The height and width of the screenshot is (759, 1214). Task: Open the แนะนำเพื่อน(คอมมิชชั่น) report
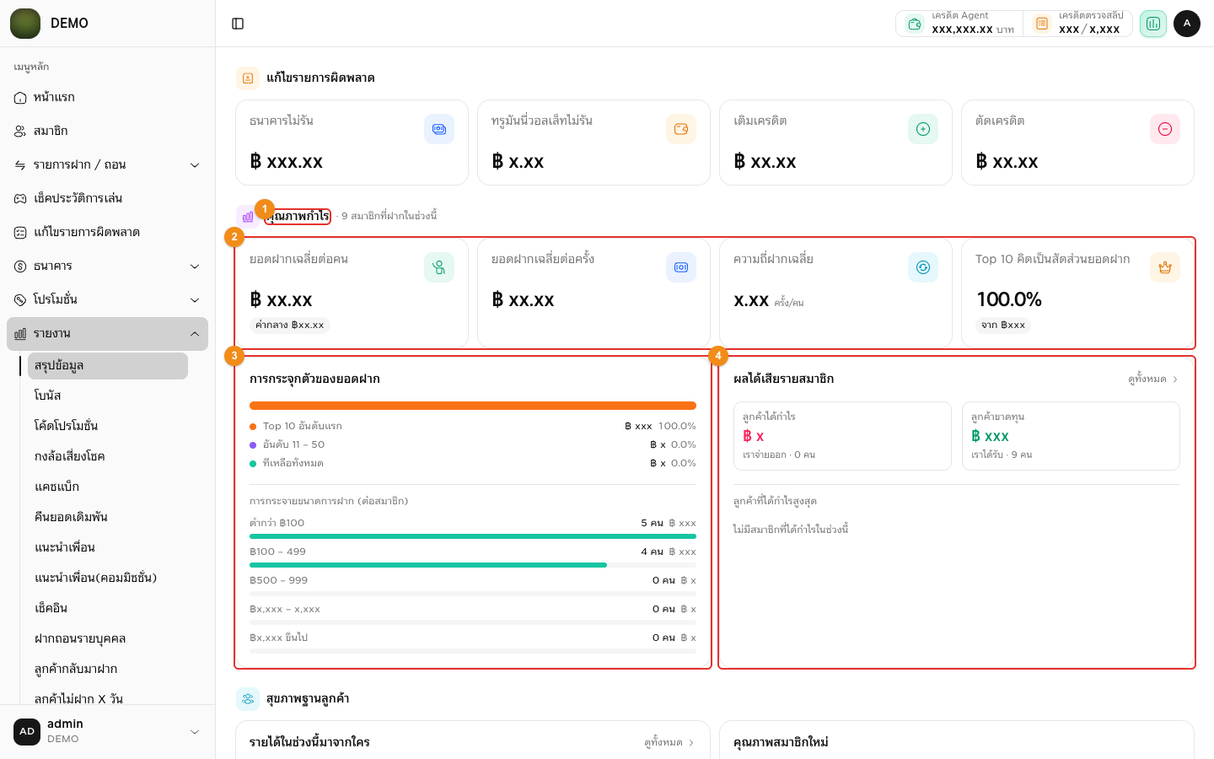[108, 579]
